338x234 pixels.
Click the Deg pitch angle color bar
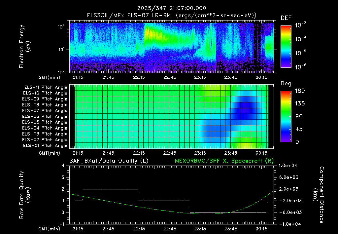pos(286,116)
